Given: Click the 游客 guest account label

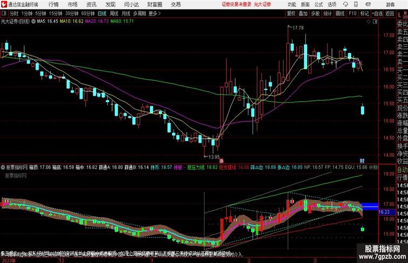Looking at the screenshot, I should 390,4.
